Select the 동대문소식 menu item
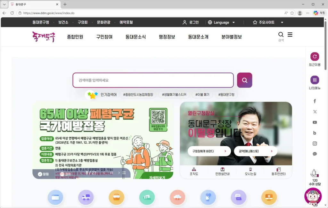Viewport: 328px width, 208px height. pyautogui.click(x=135, y=37)
